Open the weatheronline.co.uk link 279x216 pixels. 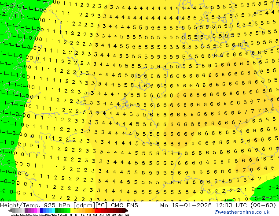pos(242,212)
